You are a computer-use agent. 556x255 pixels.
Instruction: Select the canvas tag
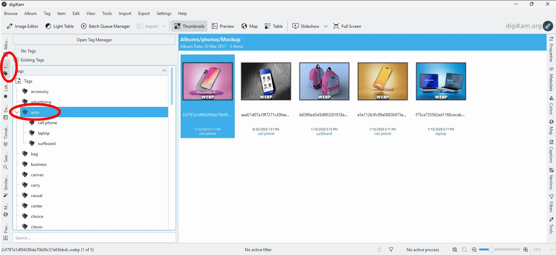pos(37,175)
